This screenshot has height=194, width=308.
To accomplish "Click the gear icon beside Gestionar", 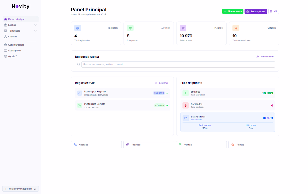I will (156, 83).
